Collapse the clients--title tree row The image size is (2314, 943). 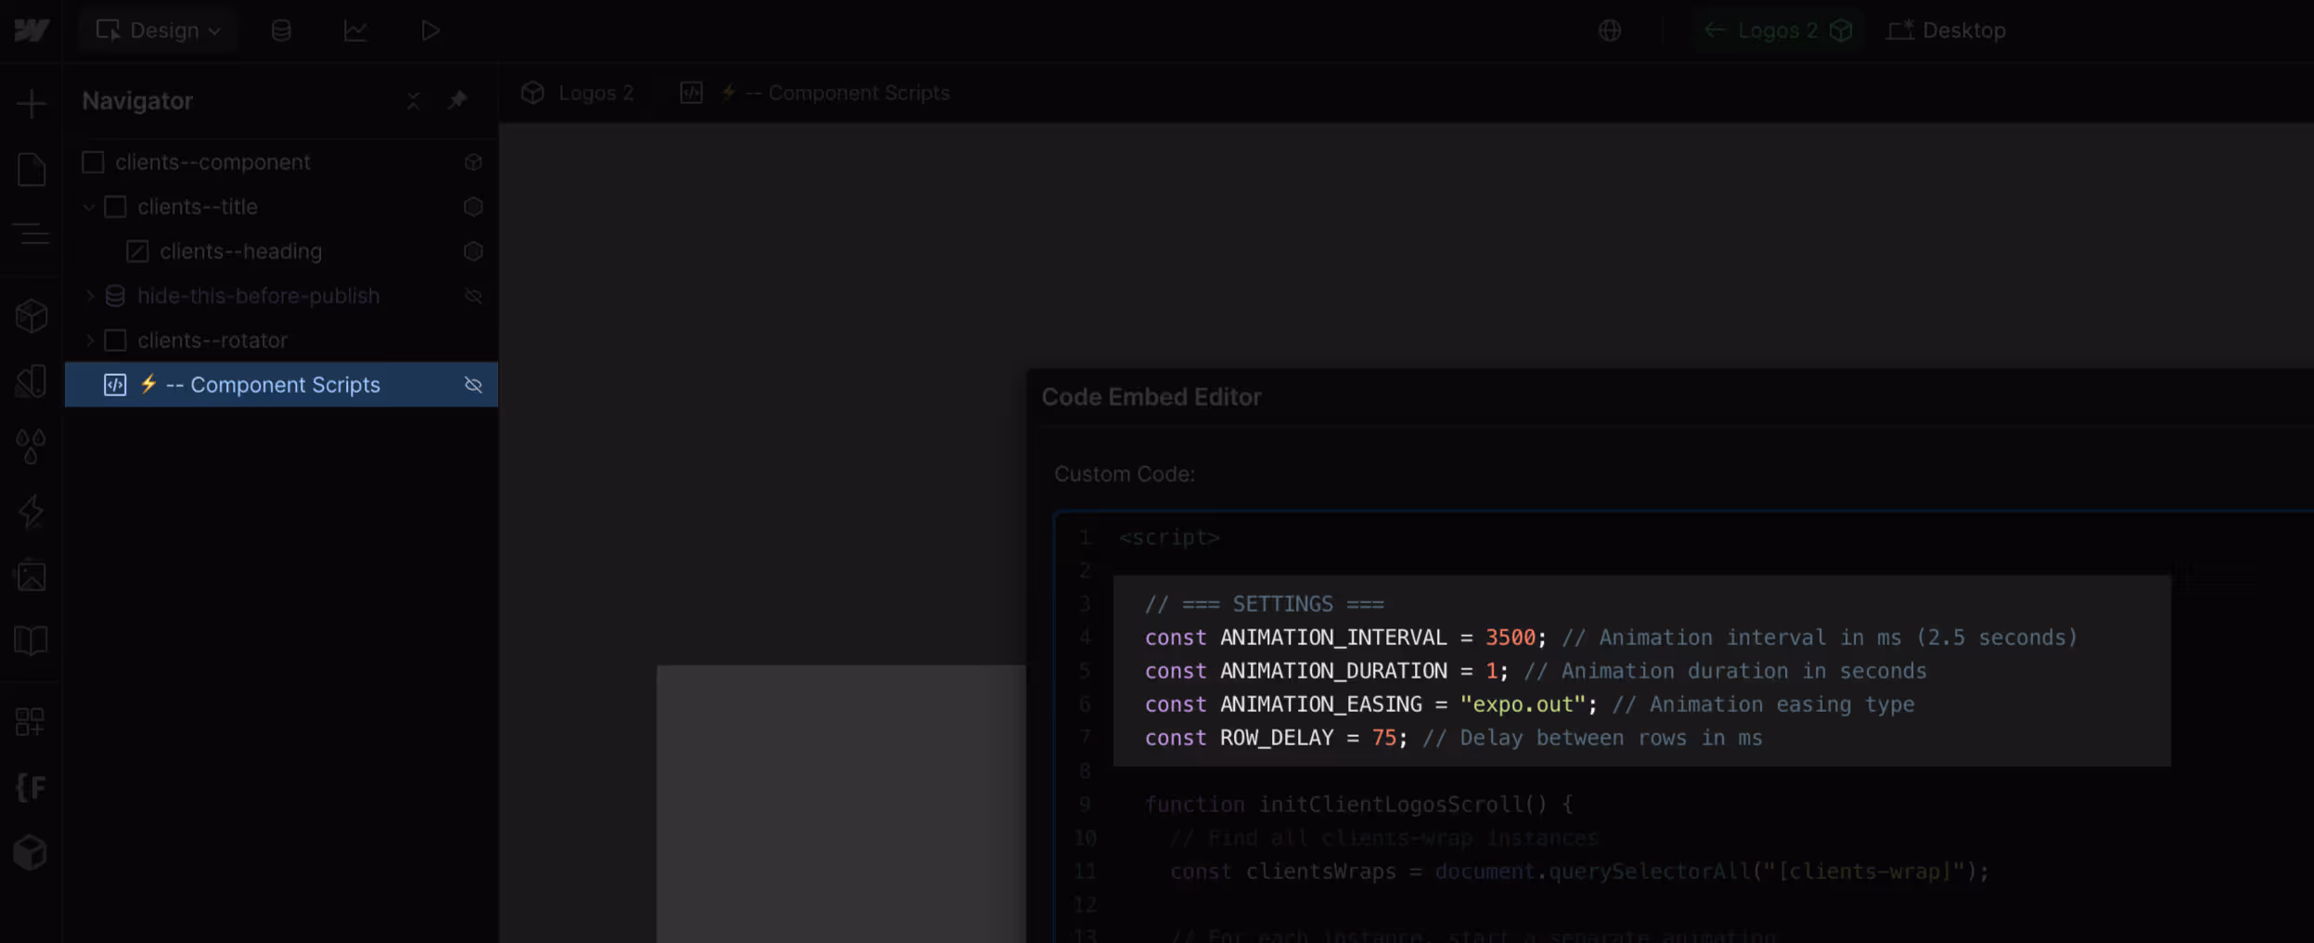point(89,207)
